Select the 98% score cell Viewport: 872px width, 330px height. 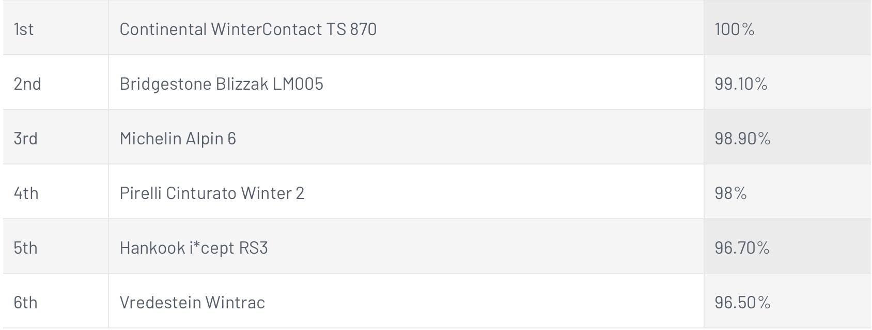coord(787,192)
